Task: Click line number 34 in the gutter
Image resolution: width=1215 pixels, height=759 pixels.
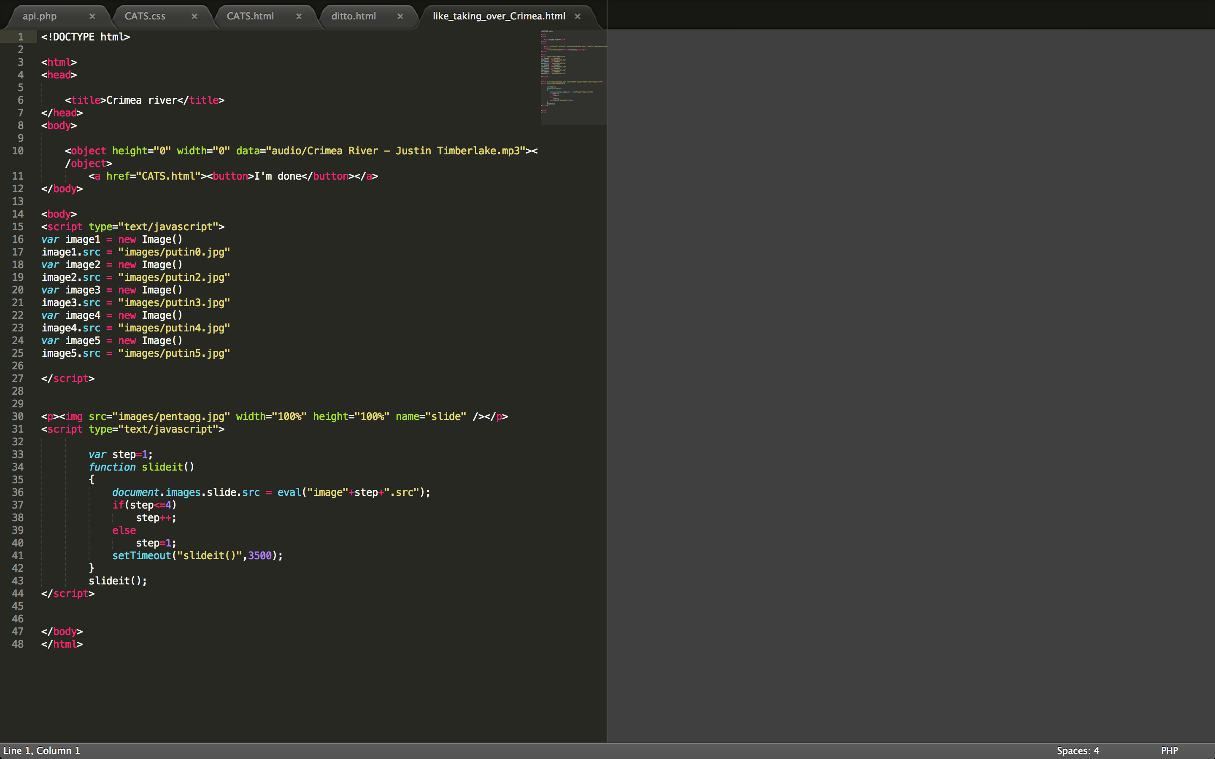Action: point(18,467)
